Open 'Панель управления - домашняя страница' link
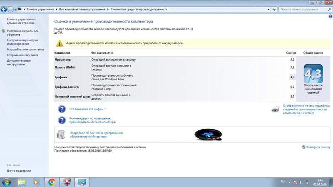The width and height of the screenshot is (333, 187). 21,21
